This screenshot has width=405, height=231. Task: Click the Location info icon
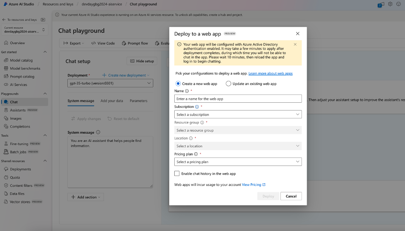tap(191, 138)
